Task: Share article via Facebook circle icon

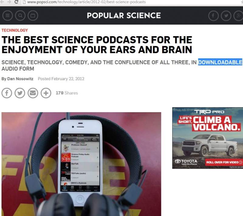Action: click(7, 93)
